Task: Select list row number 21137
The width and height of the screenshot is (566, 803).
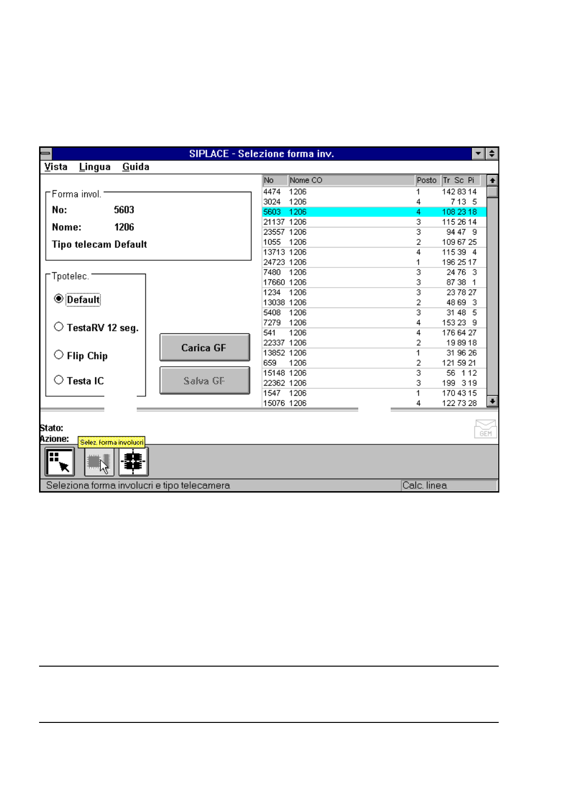Action: 374,222
